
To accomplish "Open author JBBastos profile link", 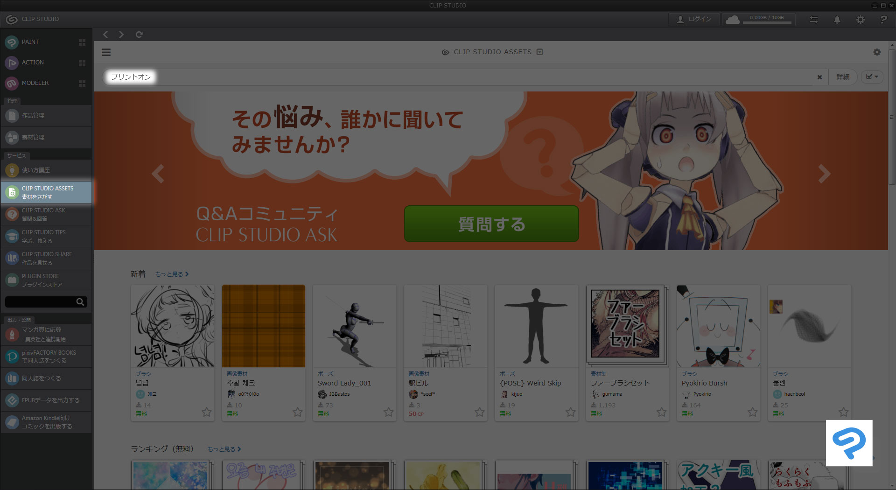I will click(x=339, y=394).
